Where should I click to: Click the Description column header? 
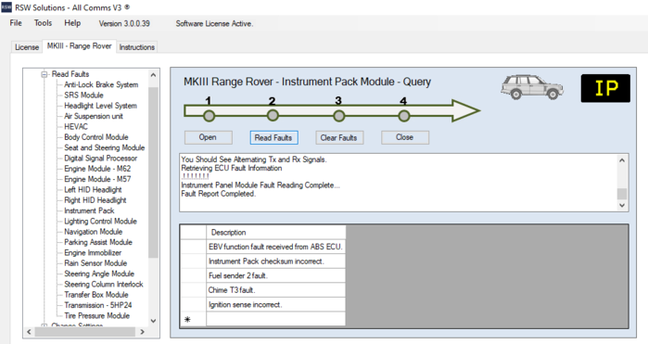pyautogui.click(x=275, y=233)
